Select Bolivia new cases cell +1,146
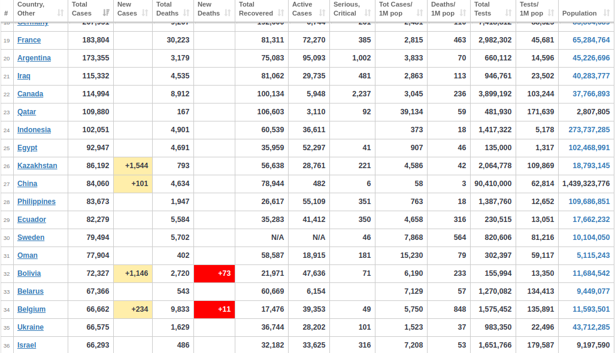The width and height of the screenshot is (615, 353). (133, 273)
